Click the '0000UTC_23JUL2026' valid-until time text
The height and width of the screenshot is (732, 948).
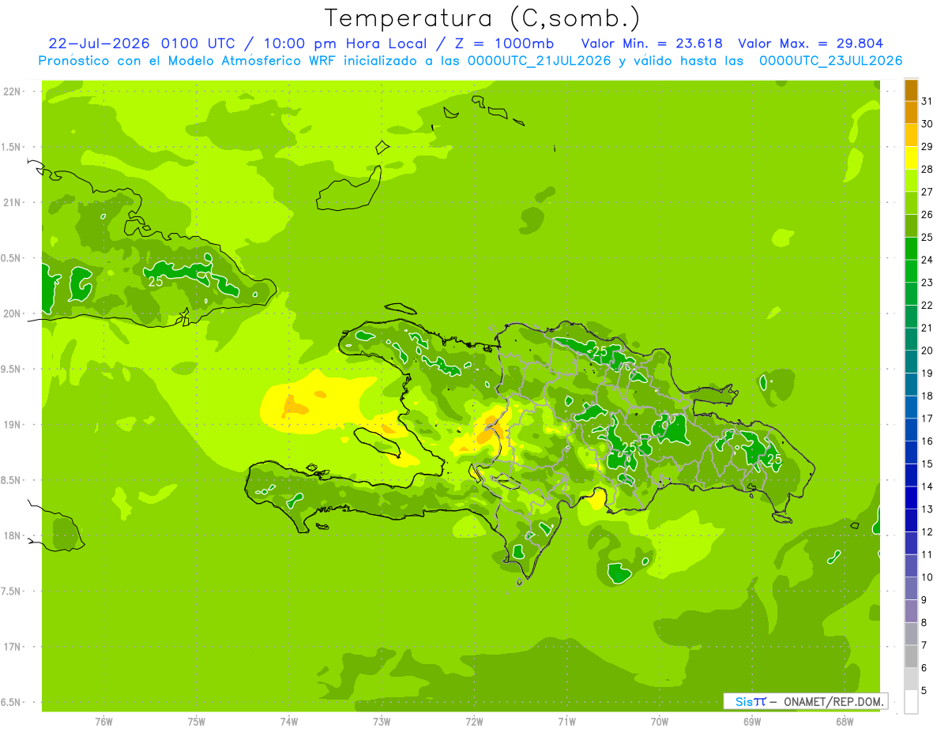coord(830,61)
